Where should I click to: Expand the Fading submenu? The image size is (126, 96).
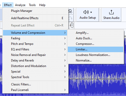click(35, 38)
